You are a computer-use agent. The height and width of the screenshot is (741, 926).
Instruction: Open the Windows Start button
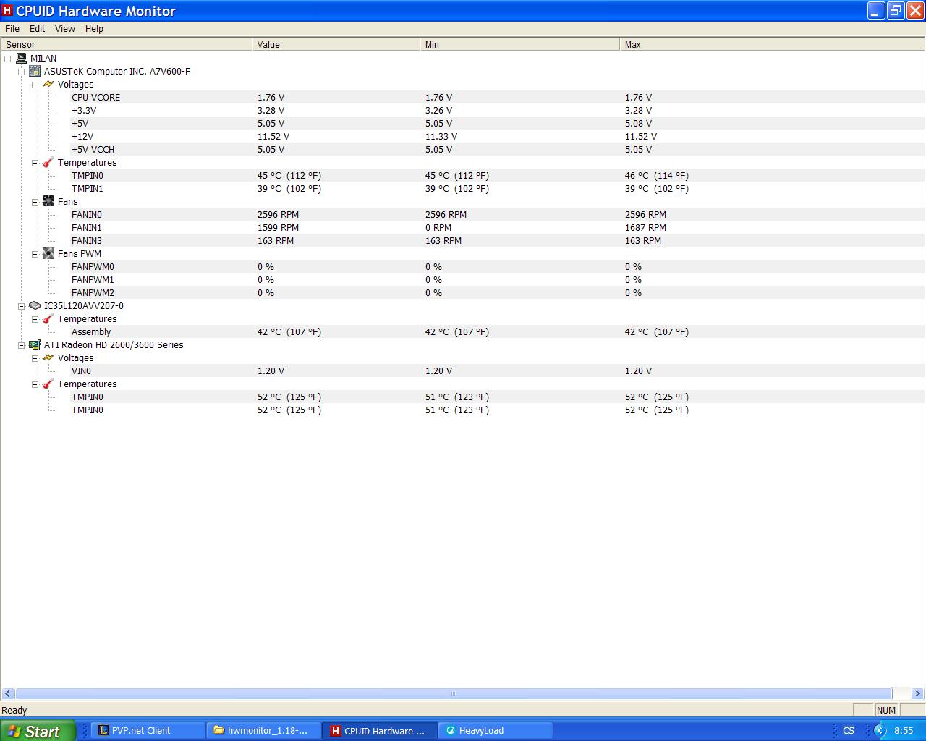coord(38,731)
